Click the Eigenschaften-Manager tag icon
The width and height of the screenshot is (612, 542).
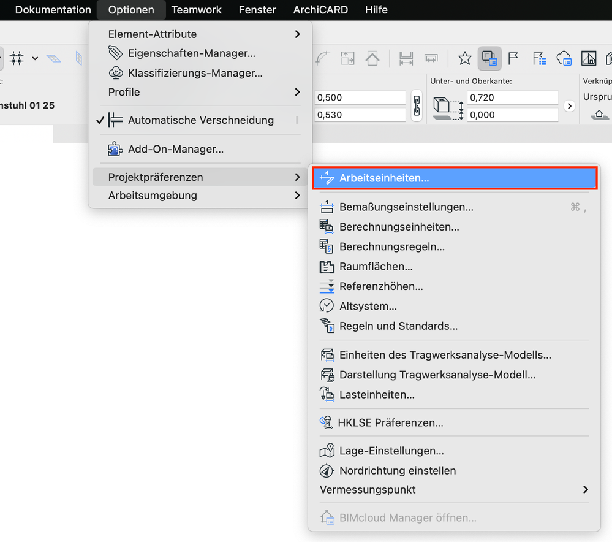[116, 53]
